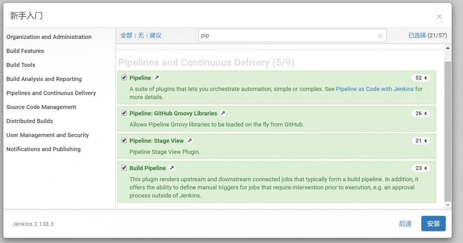Viewport: 463px width, 243px height.
Task: Click the 安装 install button
Action: coord(433,224)
